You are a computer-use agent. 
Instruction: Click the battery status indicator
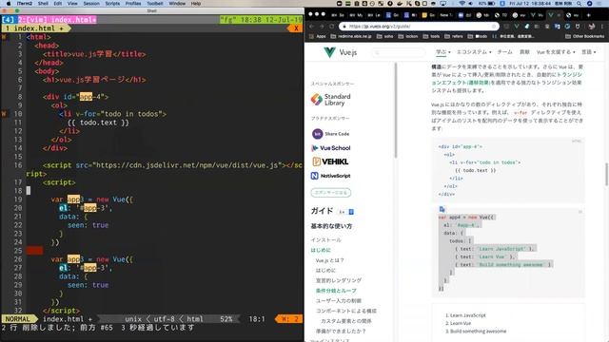486,4
